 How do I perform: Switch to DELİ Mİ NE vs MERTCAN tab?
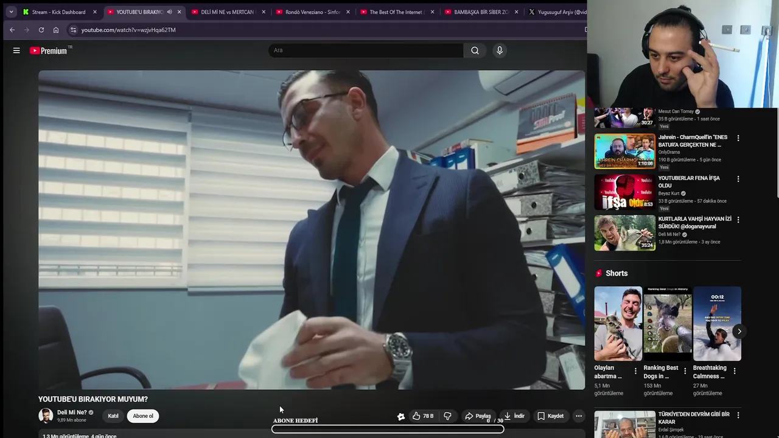point(228,12)
